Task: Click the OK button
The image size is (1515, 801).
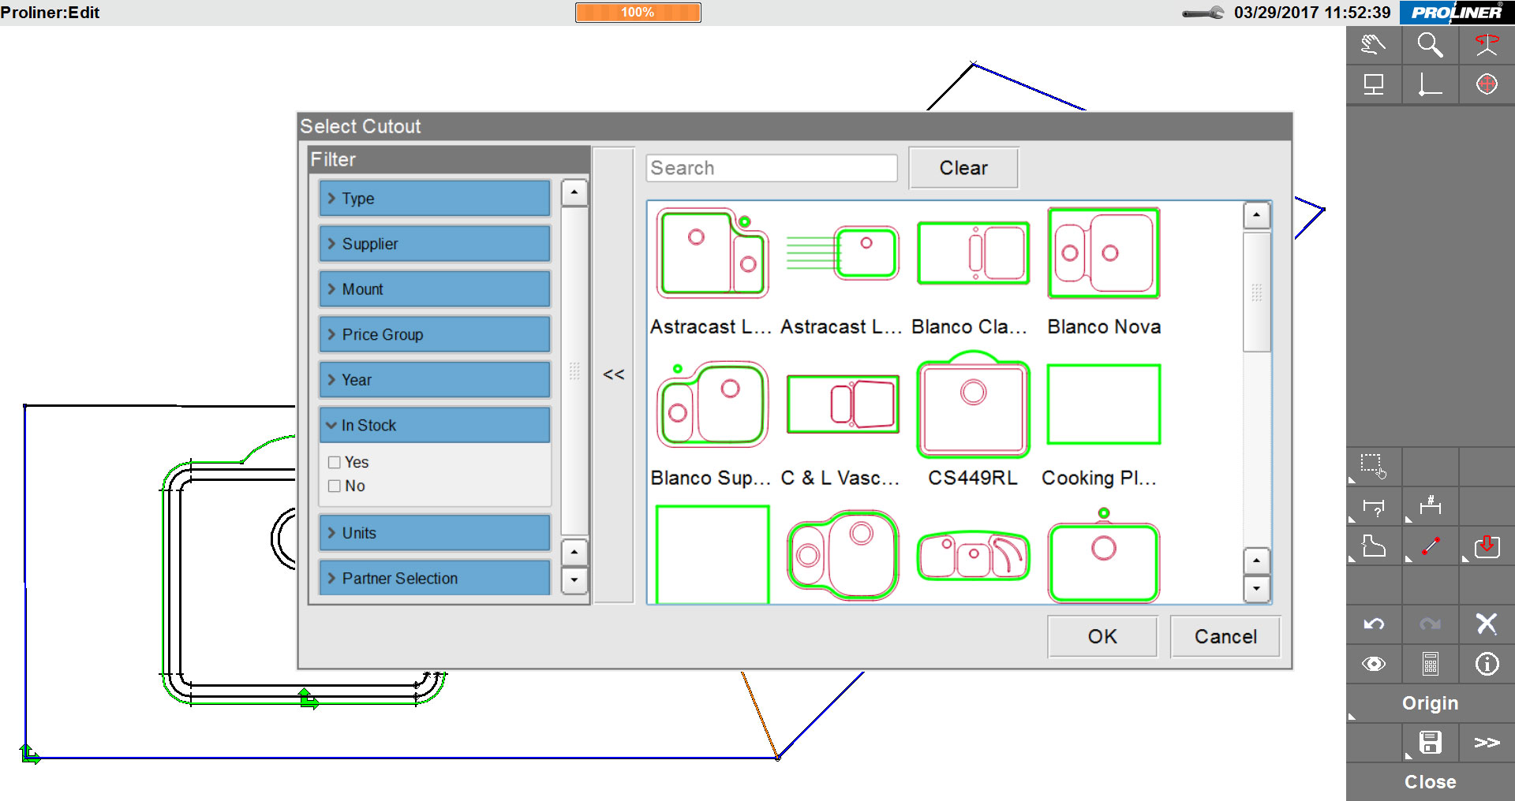Action: point(1102,637)
